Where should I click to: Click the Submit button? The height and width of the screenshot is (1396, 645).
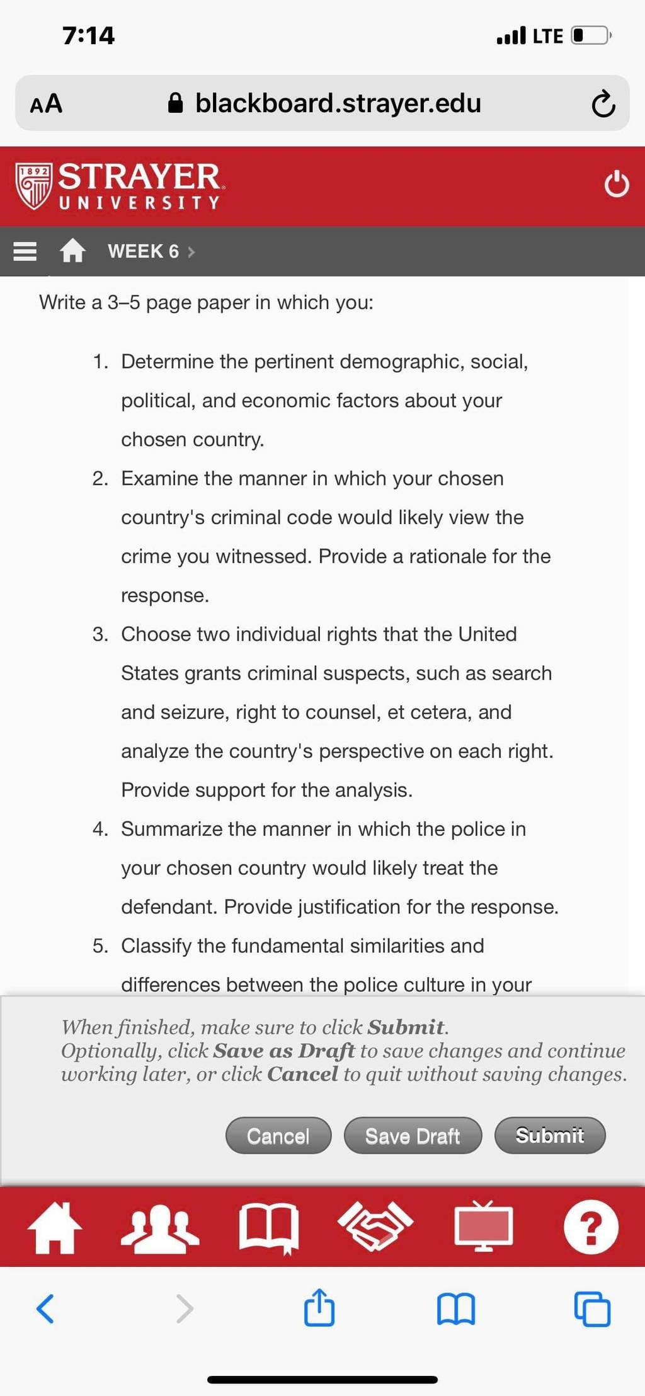tap(550, 1135)
